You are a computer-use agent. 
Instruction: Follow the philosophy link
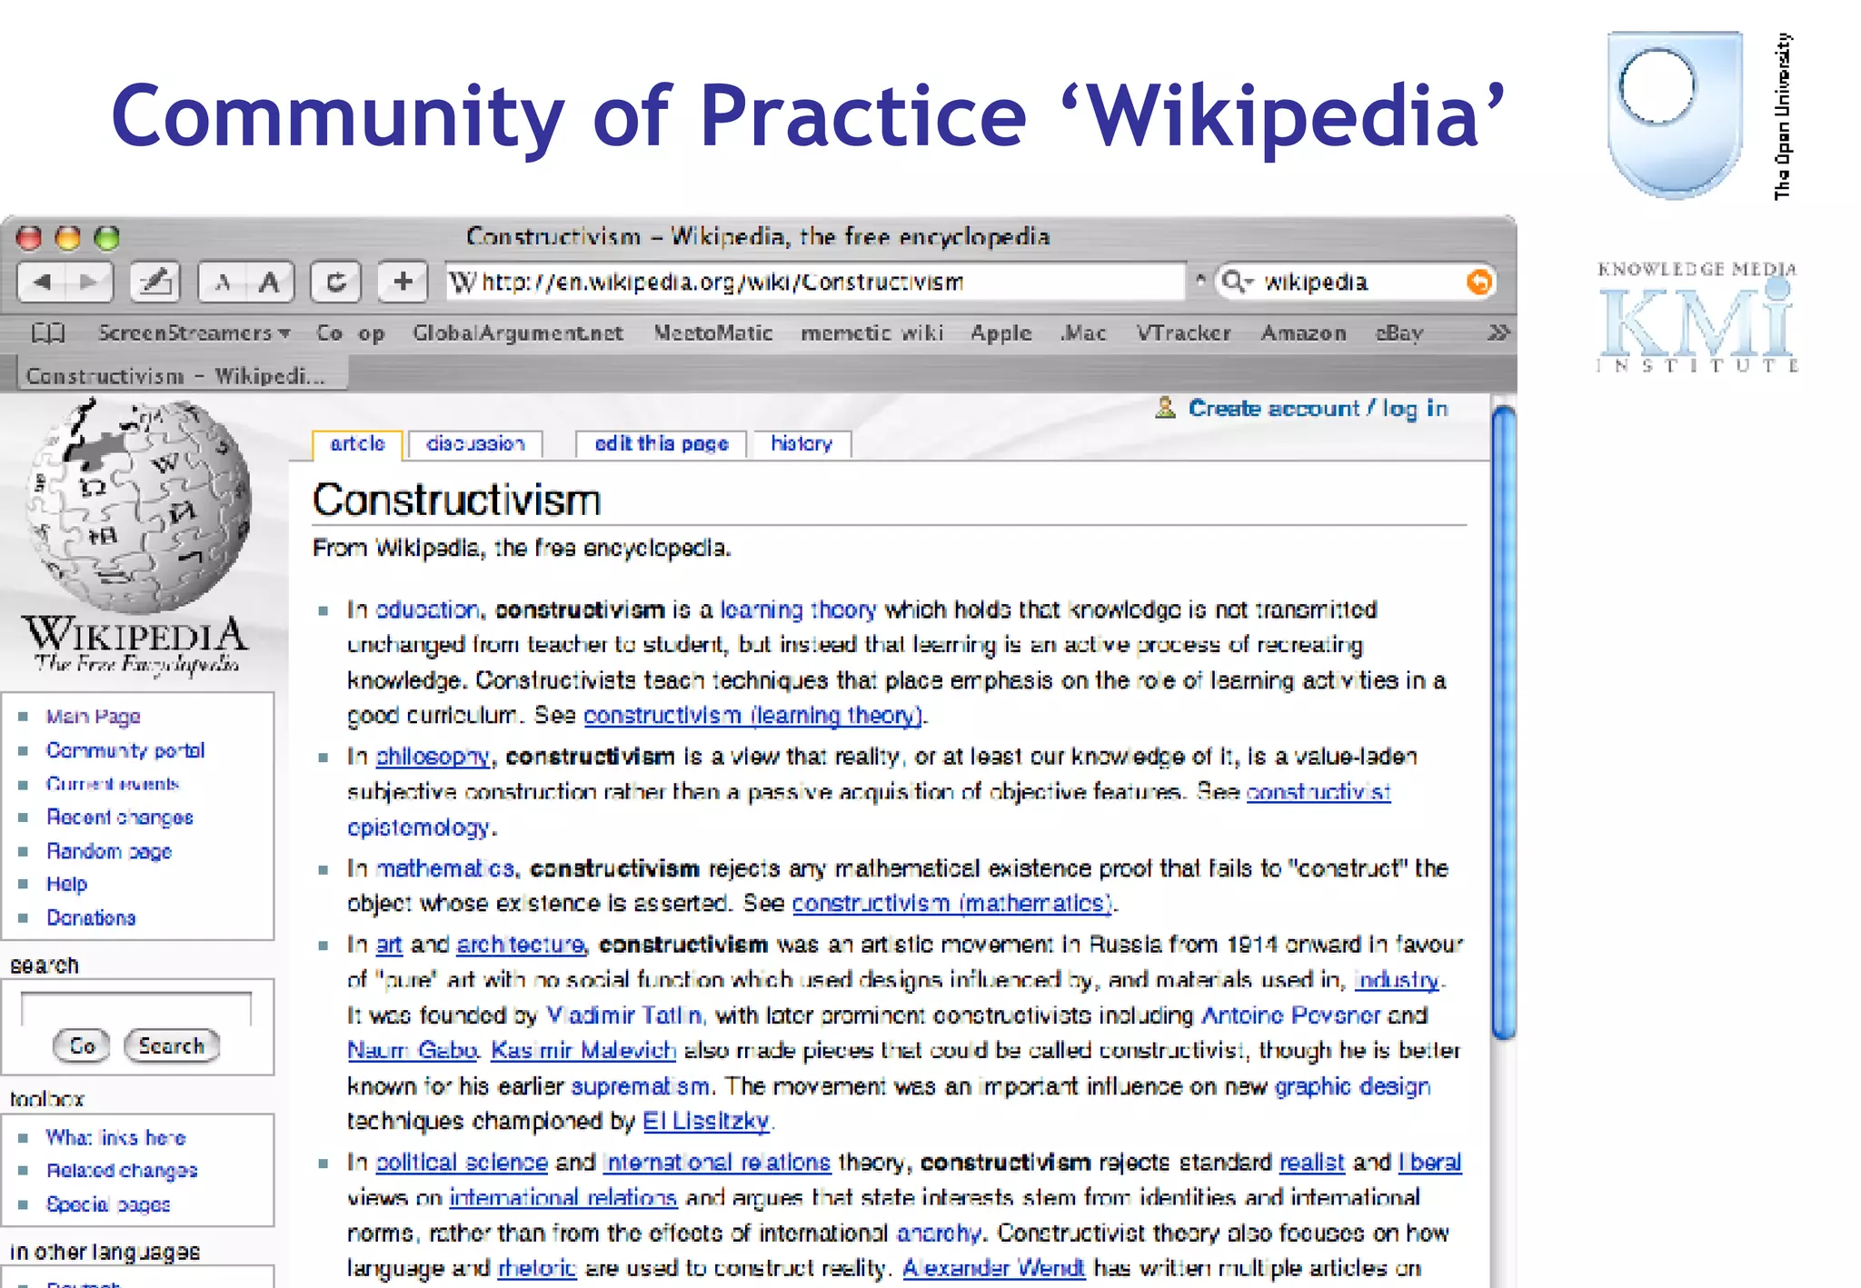433,757
